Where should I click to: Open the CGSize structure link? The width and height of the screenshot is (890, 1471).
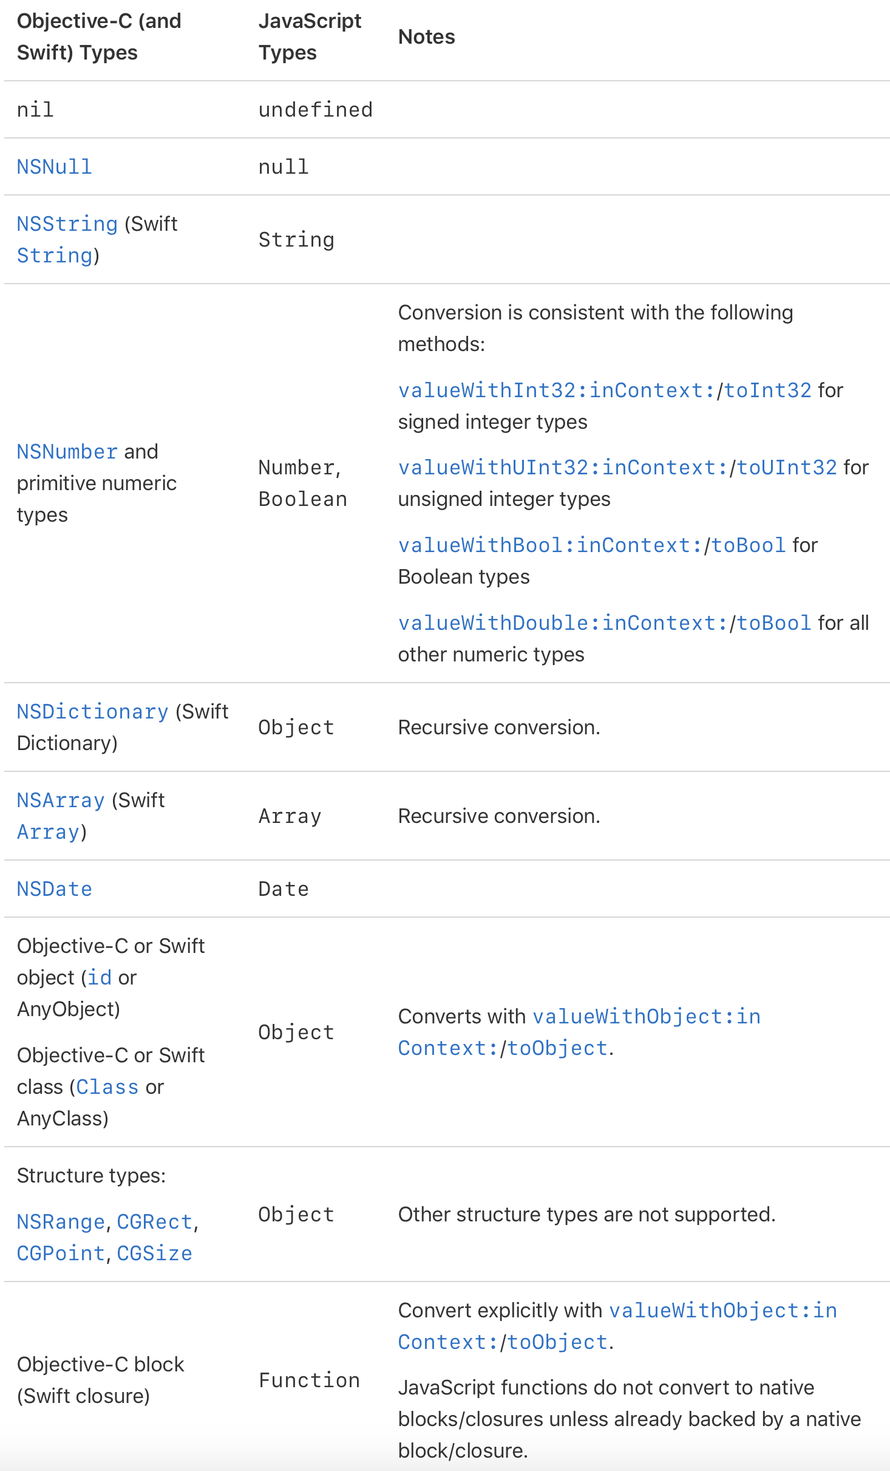(x=154, y=1253)
